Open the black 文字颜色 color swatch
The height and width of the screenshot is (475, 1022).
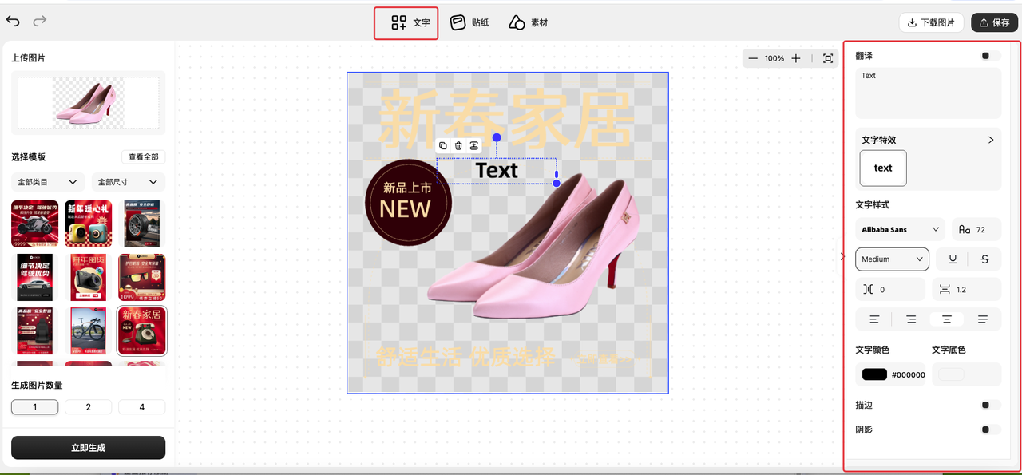874,374
